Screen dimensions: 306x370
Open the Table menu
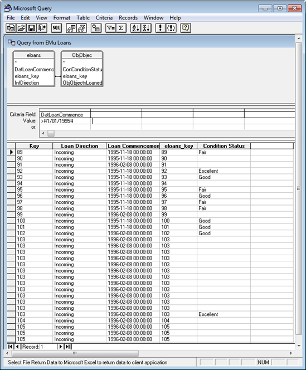(83, 18)
